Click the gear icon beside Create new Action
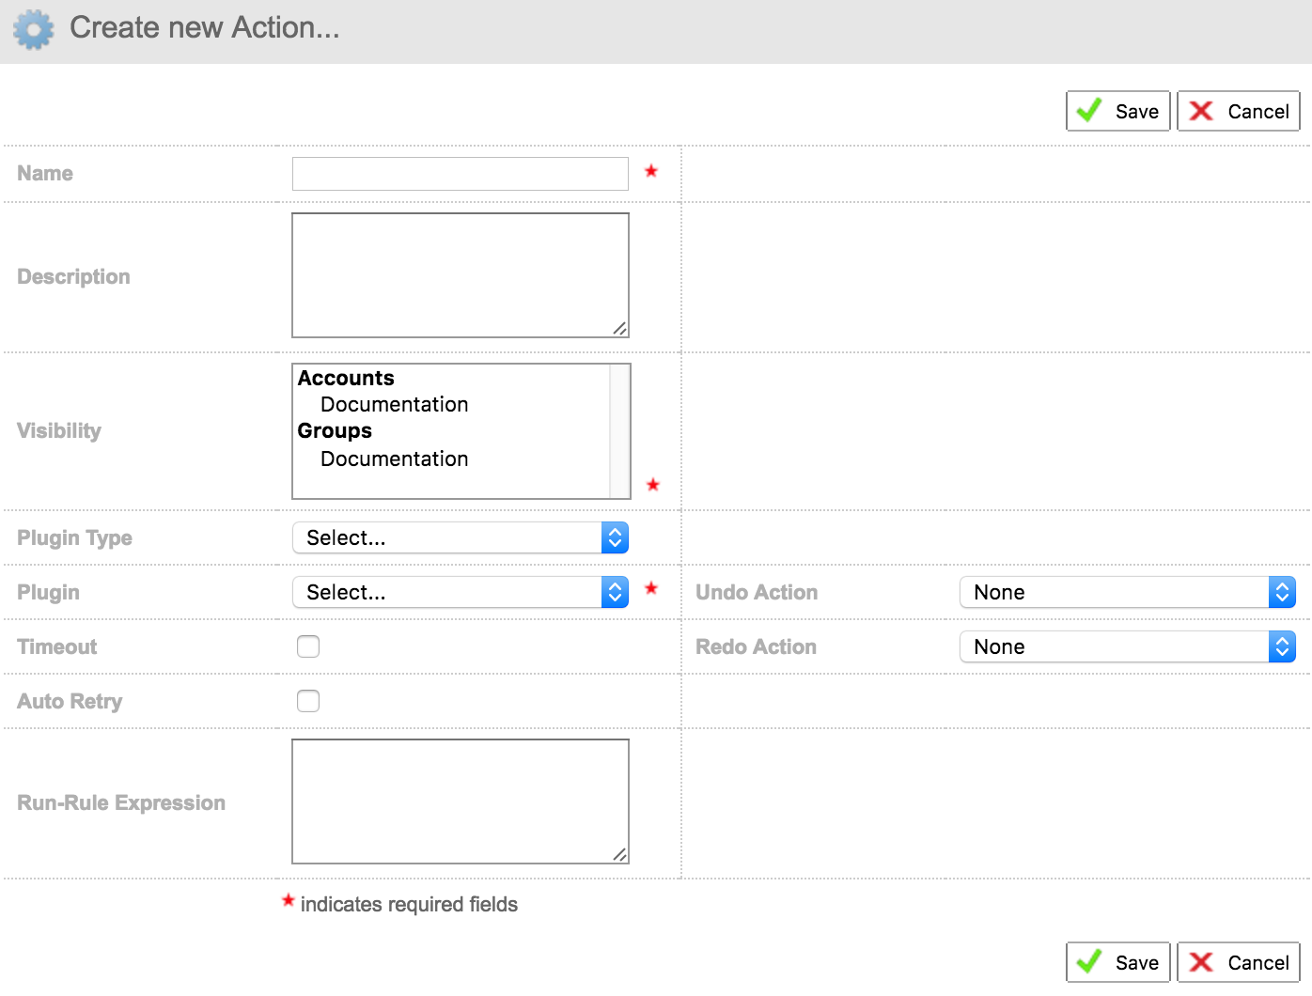Image resolution: width=1312 pixels, height=996 pixels. pos(34,29)
